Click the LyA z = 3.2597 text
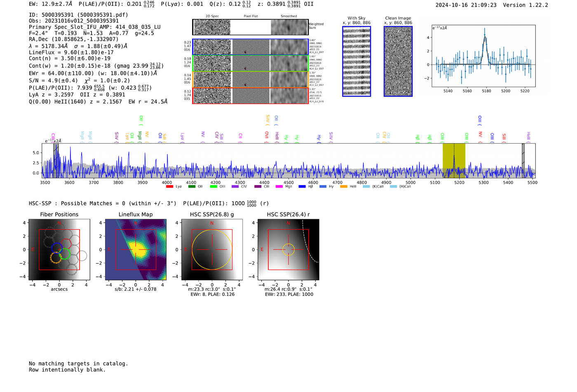The image size is (577, 392). click(x=52, y=95)
